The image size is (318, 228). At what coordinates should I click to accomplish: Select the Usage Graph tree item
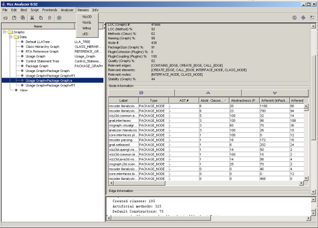click(x=35, y=57)
